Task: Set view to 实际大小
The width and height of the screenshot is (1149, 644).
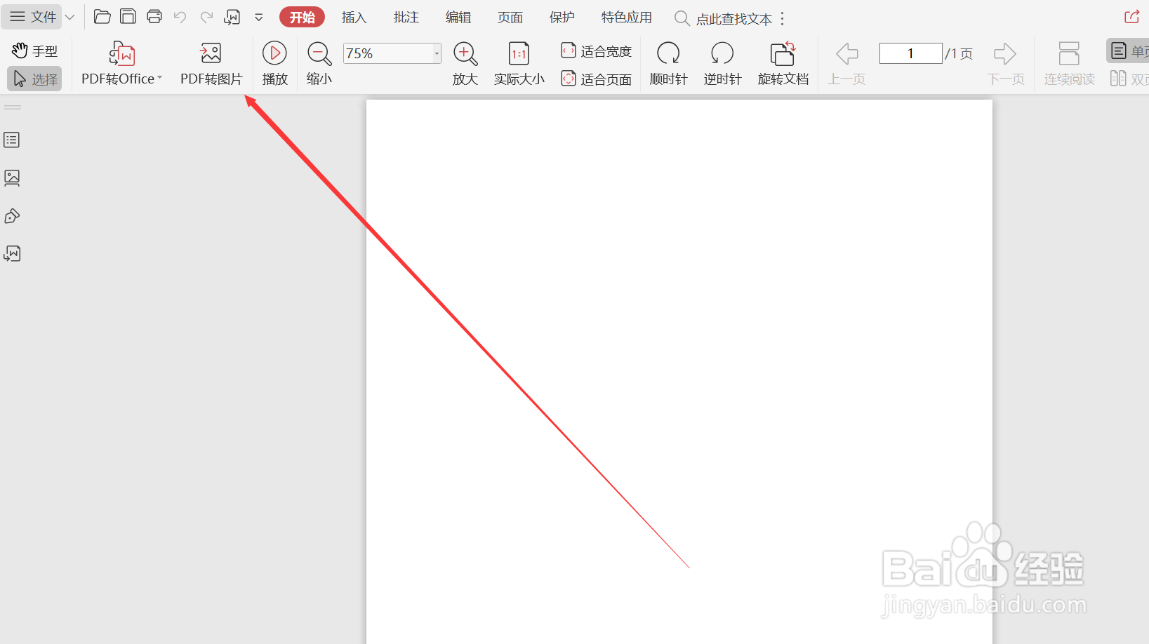Action: (519, 64)
